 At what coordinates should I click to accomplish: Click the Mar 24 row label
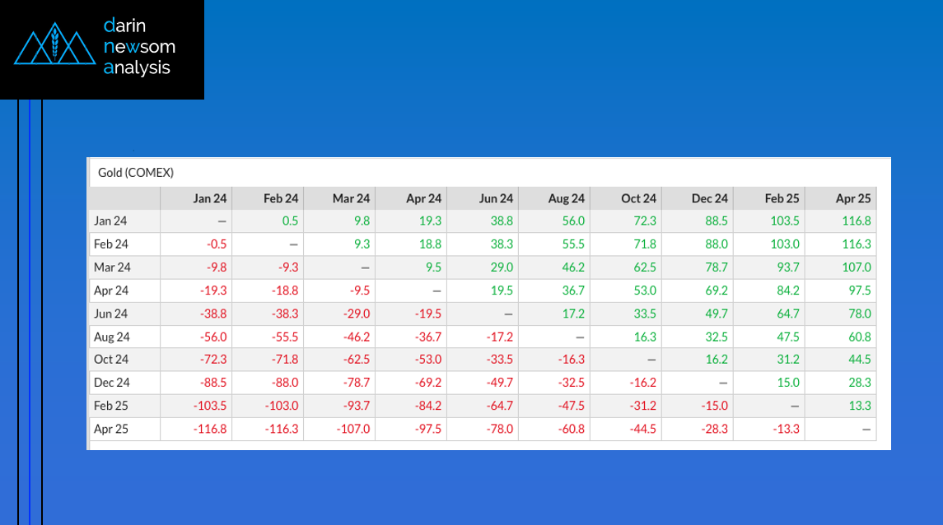pos(114,267)
